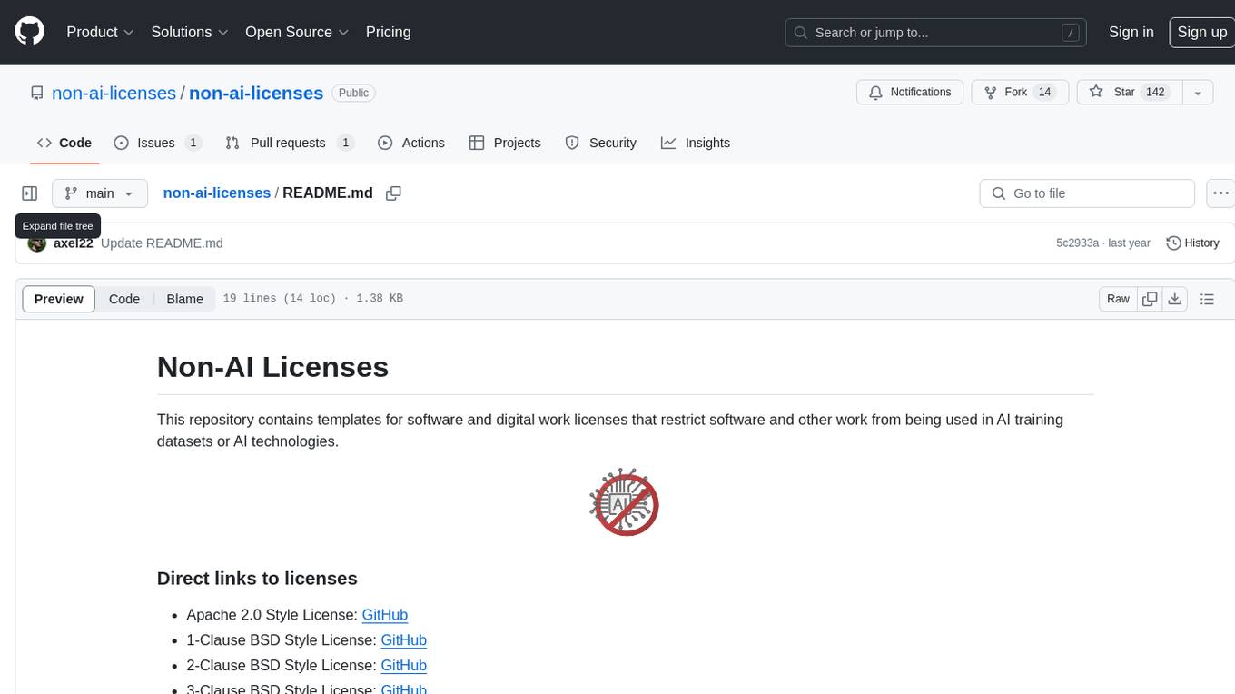Copy raw file contents
Viewport: 1235px width, 694px height.
(1150, 299)
